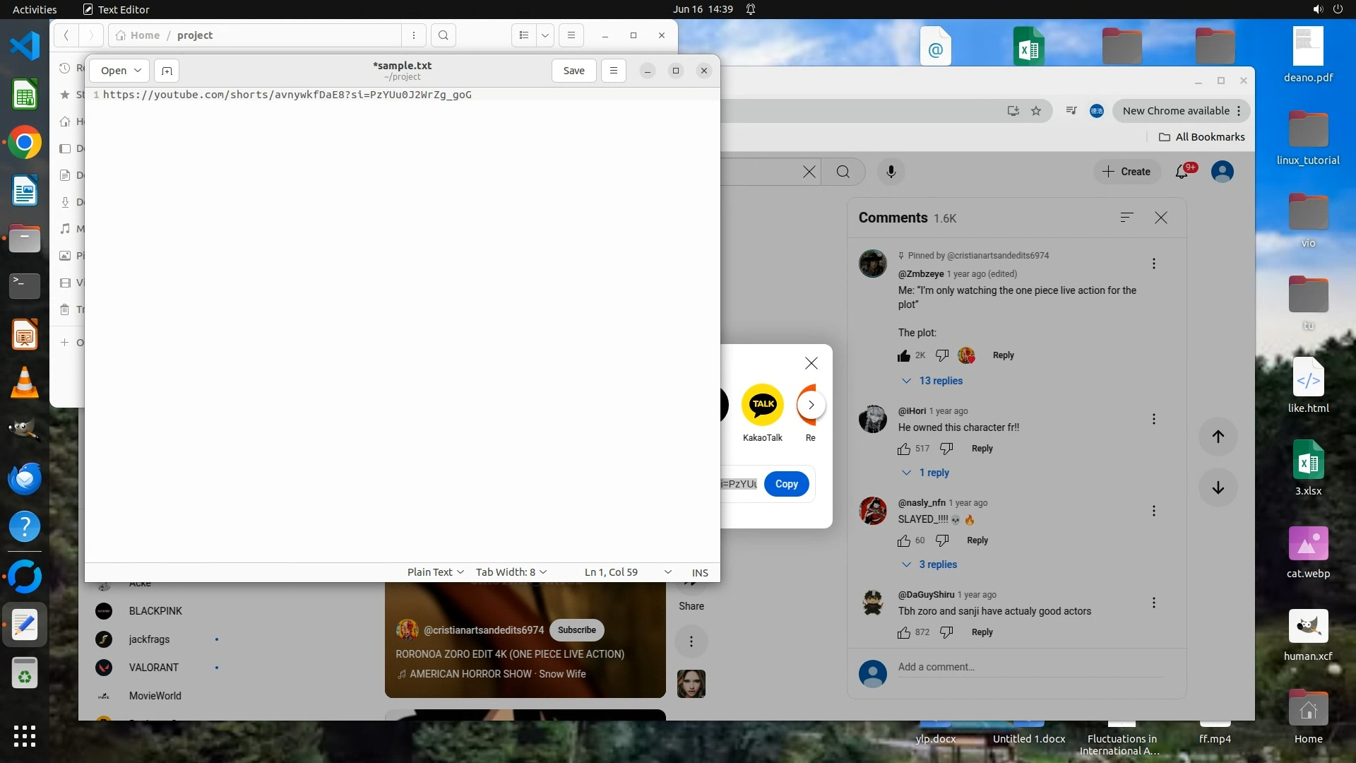Toggle INS insert mode indicator
This screenshot has width=1356, height=763.
pos(699,572)
